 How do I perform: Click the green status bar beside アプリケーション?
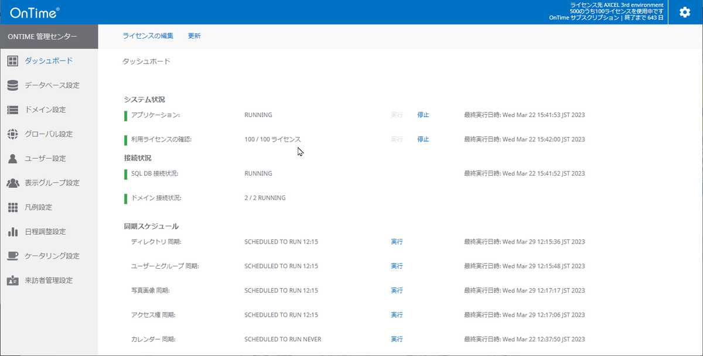125,115
